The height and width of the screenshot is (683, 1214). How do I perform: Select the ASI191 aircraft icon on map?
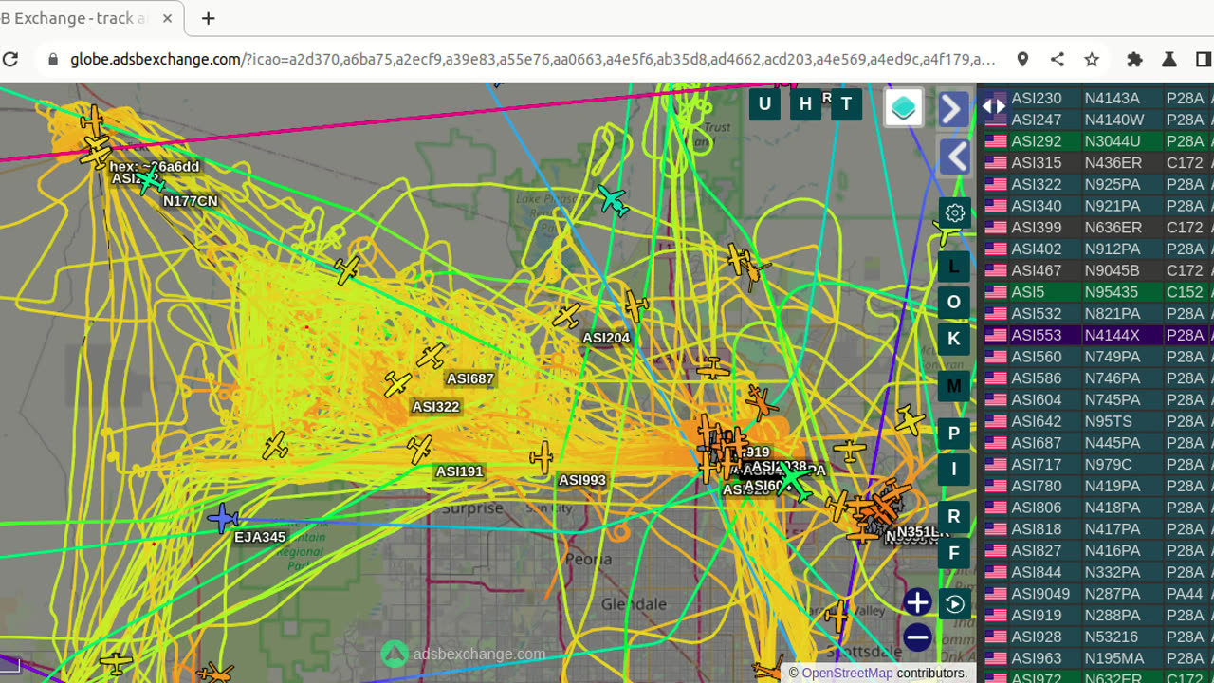[419, 450]
